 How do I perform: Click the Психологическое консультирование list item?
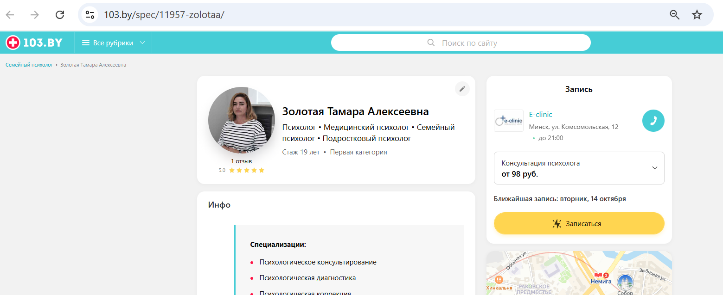pyautogui.click(x=318, y=262)
